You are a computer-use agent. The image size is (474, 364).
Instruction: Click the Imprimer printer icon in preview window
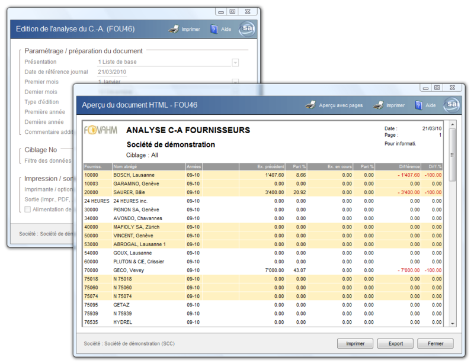tap(377, 105)
